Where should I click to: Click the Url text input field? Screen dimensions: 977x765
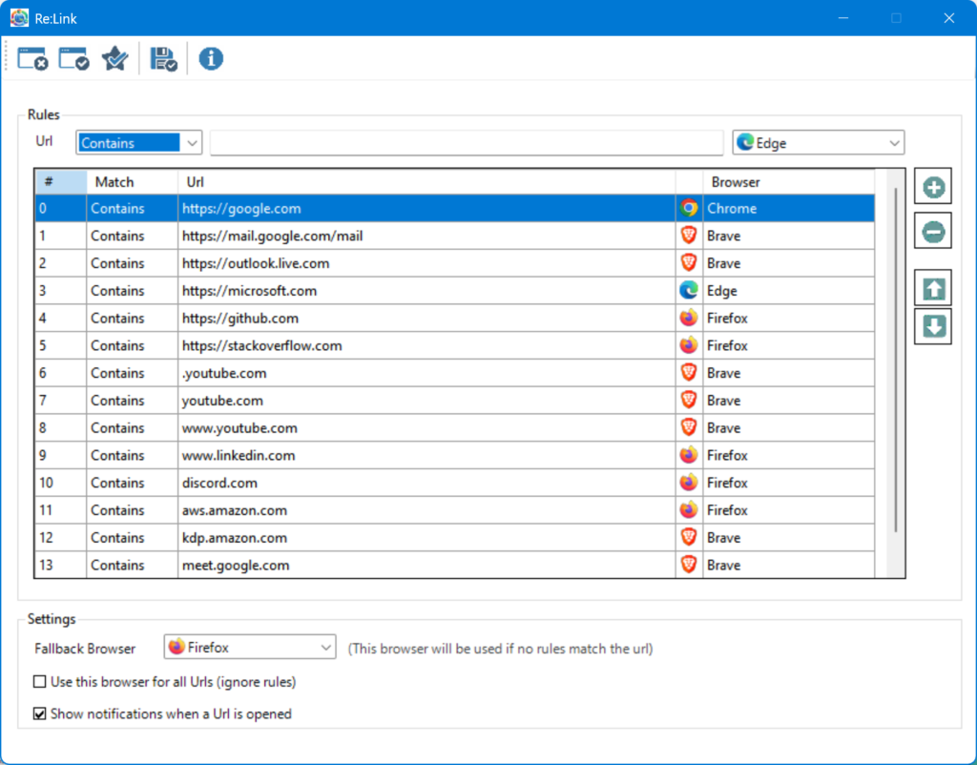tap(466, 143)
